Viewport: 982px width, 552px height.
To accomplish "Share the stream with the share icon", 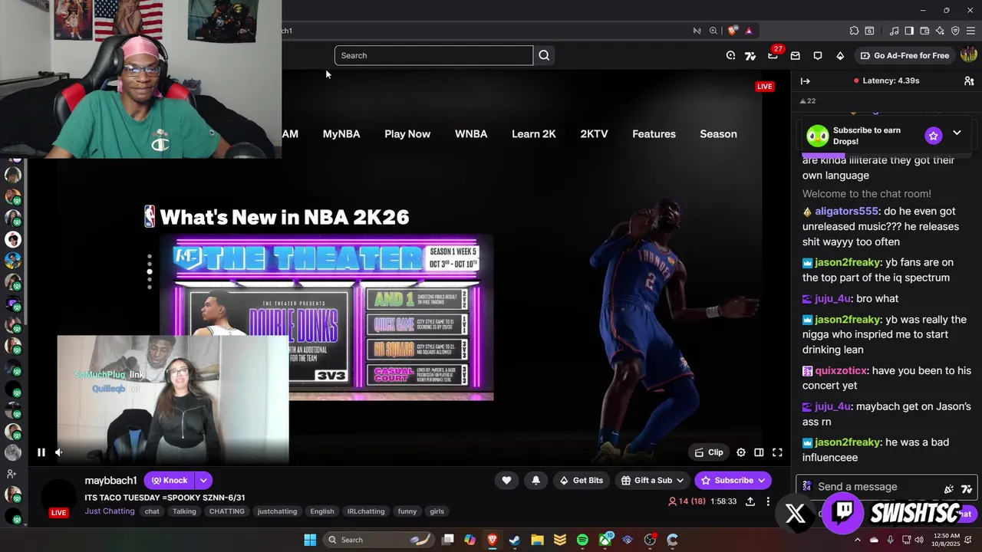I will [750, 501].
